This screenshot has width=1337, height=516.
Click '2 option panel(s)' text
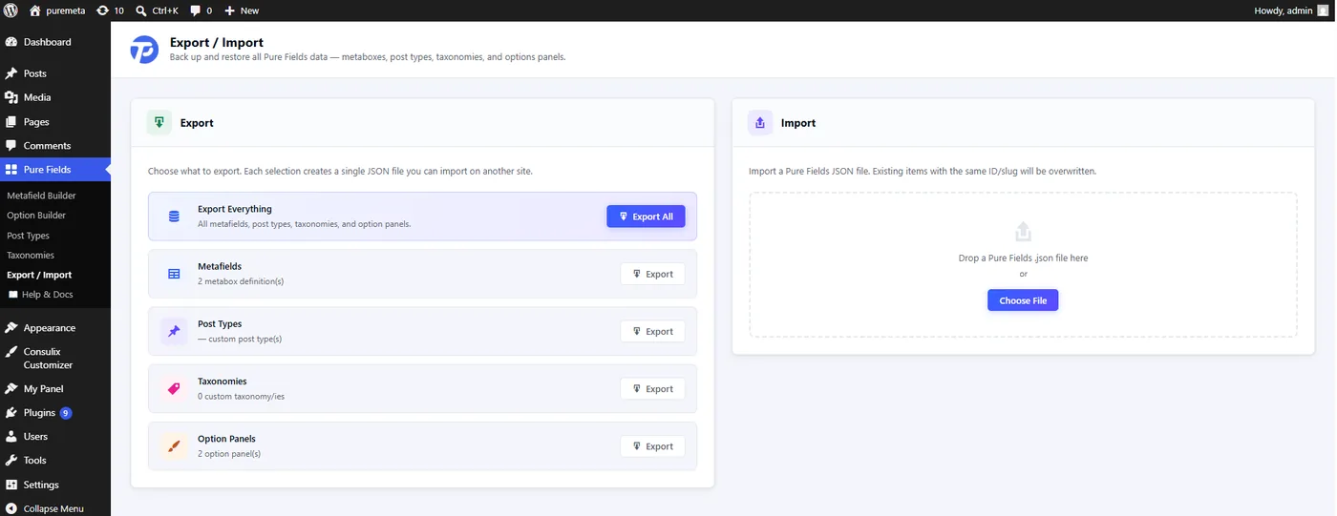click(229, 454)
